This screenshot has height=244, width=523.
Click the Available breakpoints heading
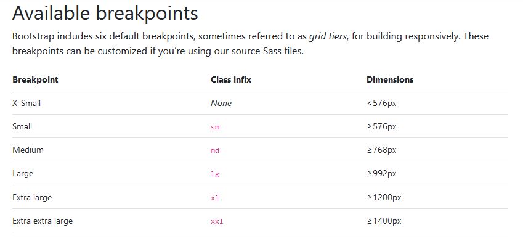105,14
